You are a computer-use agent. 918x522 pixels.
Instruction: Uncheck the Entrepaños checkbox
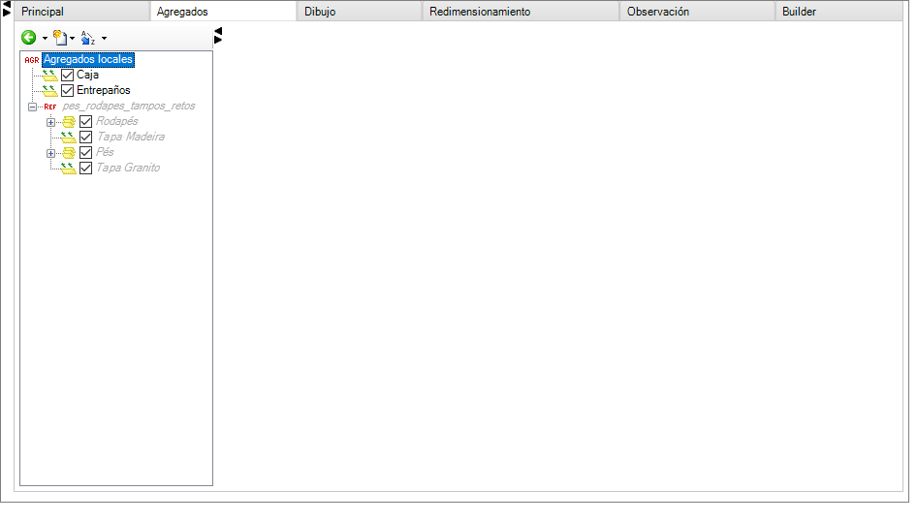tap(67, 91)
